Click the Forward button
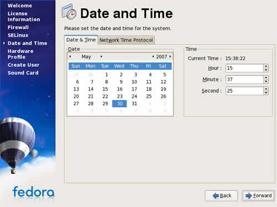277x207 pixels. click(x=258, y=195)
